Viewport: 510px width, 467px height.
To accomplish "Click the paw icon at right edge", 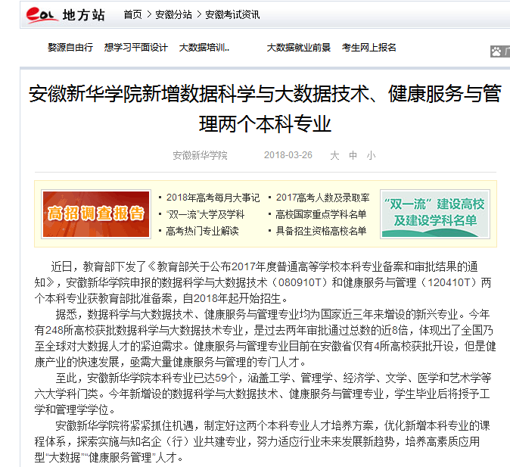I will tap(496, 51).
